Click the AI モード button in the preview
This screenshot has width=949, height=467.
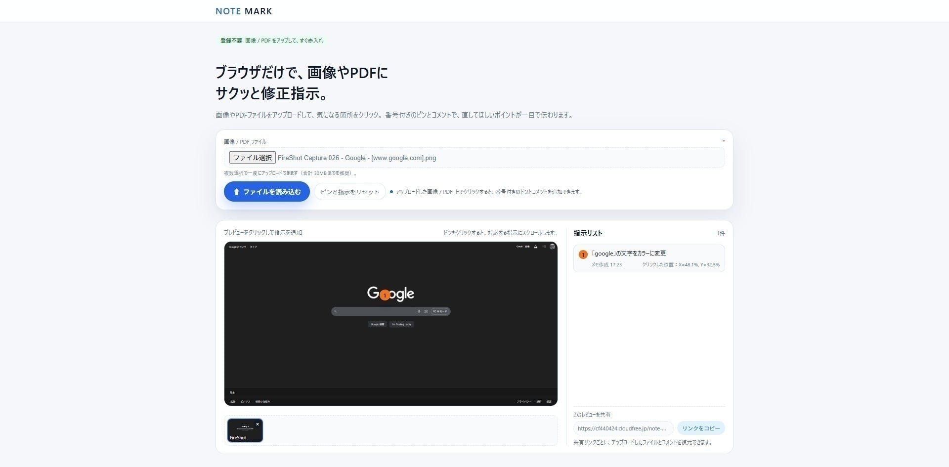click(440, 311)
